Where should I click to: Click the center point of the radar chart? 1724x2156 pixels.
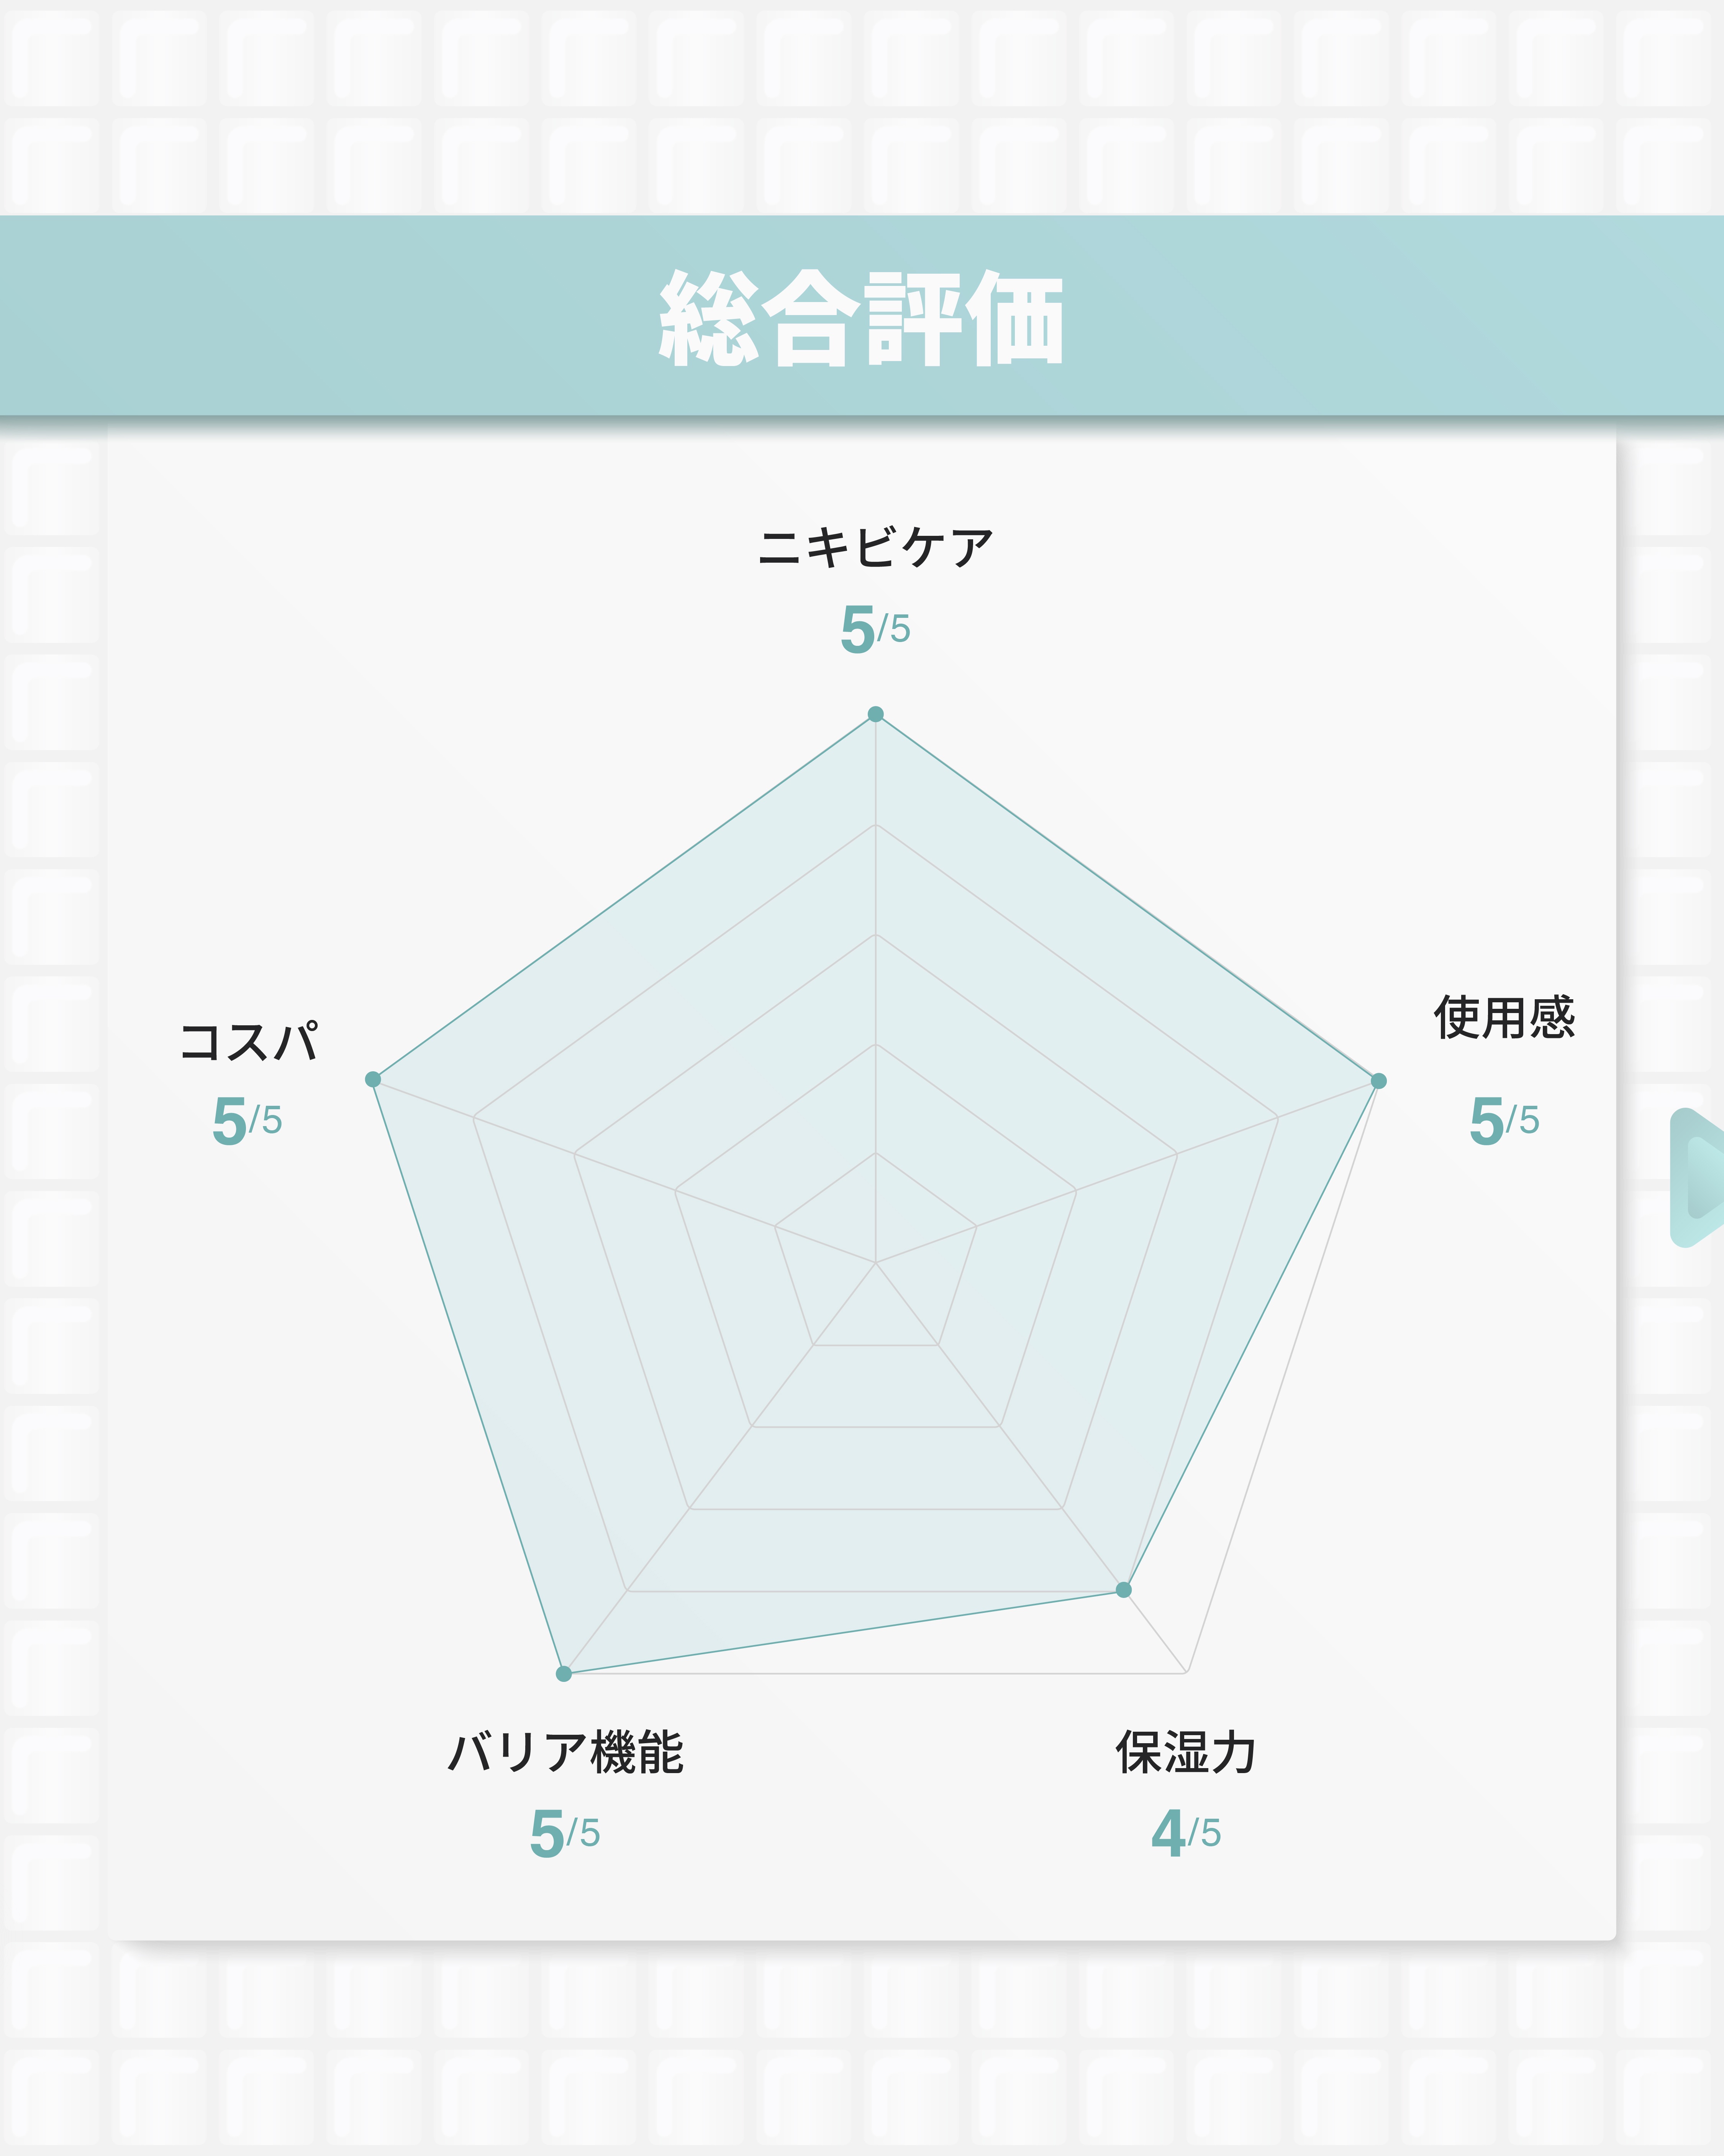click(x=875, y=1263)
